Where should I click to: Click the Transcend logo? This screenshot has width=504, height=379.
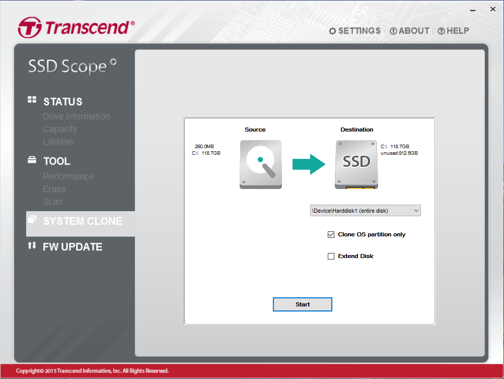tap(76, 28)
